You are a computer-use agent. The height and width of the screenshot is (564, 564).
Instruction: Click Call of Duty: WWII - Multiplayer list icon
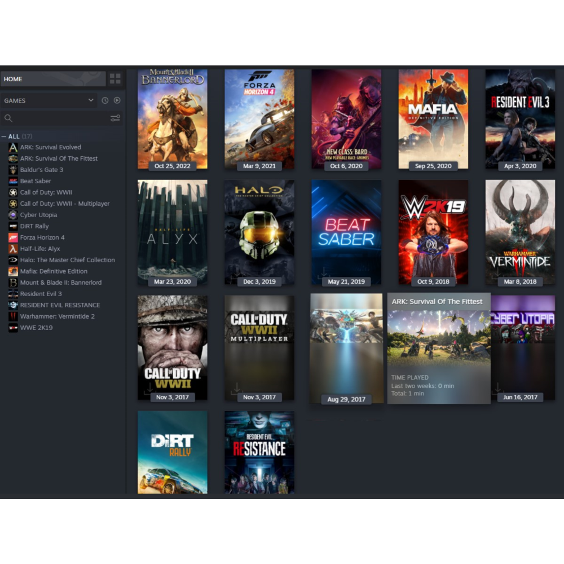pos(13,204)
